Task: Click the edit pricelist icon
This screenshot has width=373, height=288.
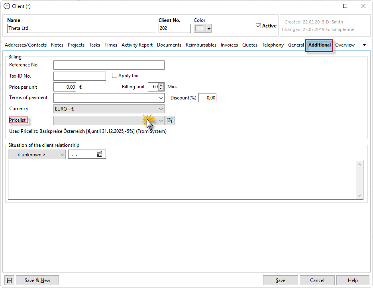Action: 170,121
